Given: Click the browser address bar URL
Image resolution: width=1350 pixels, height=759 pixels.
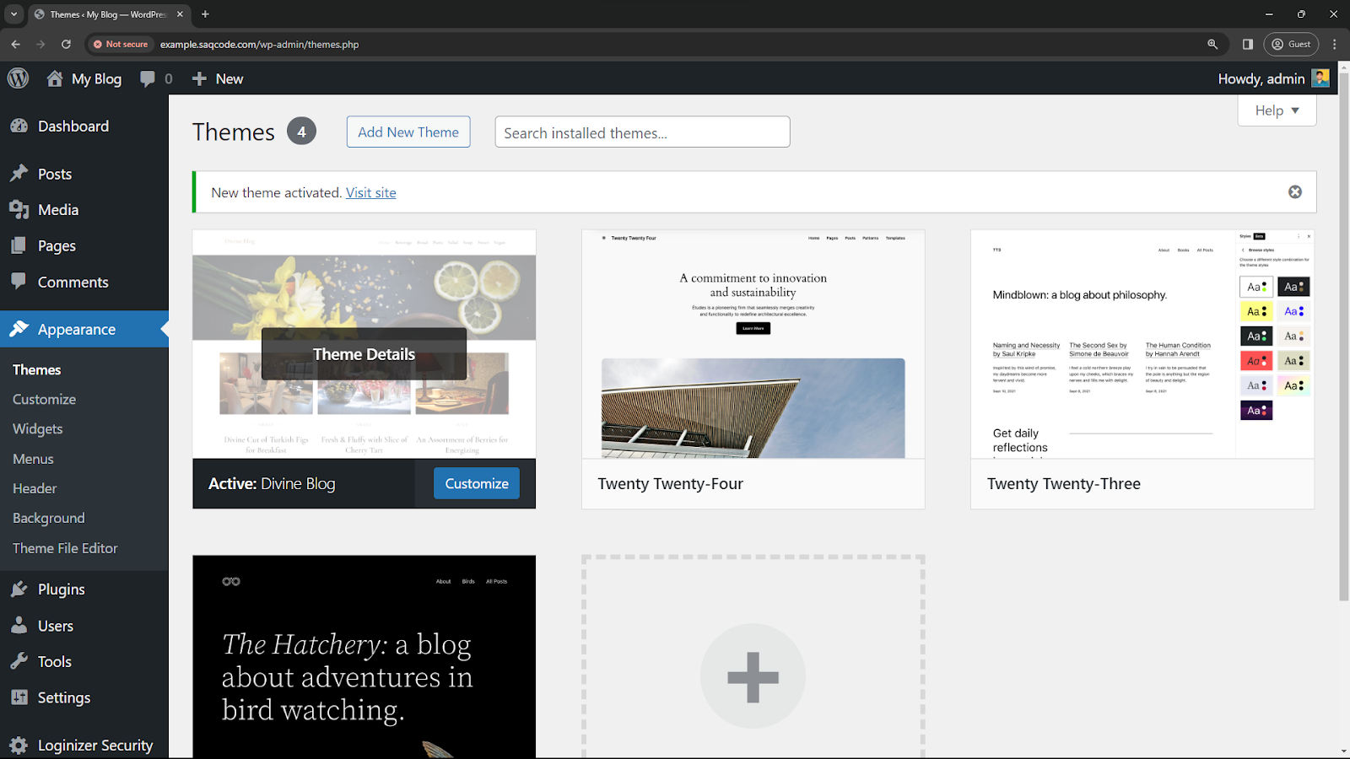Looking at the screenshot, I should pos(259,44).
